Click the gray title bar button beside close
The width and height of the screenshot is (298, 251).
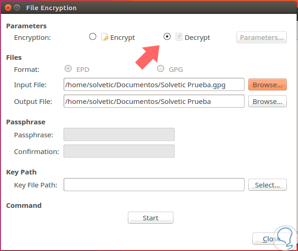(17, 7)
